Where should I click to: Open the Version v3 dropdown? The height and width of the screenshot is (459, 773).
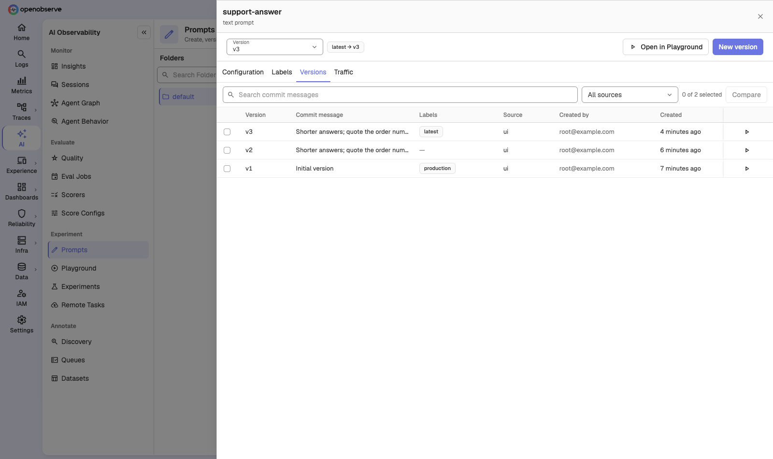click(x=274, y=47)
